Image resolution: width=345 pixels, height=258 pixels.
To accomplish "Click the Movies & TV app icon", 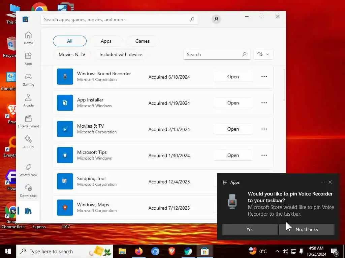I will (65, 129).
